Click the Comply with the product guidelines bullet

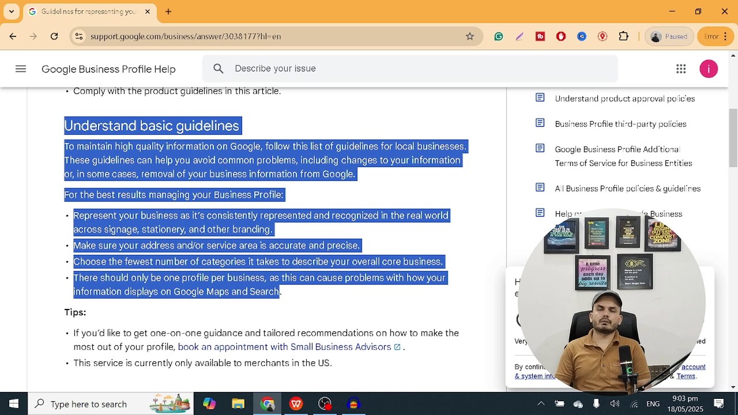[177, 91]
